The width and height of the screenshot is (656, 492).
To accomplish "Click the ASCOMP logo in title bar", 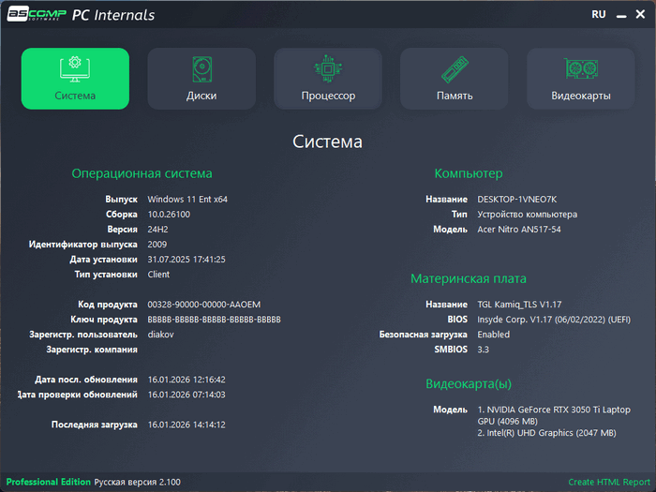I will pyautogui.click(x=37, y=14).
